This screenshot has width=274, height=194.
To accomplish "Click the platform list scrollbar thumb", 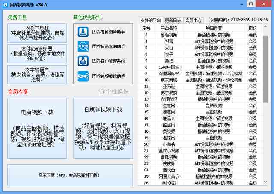I will tap(265, 69).
